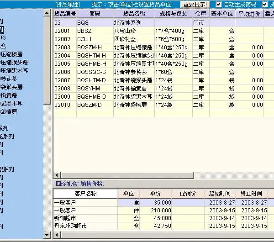The image size is (274, 242).
Task: Click the price table scroll-left arrow
Action: [57, 235]
